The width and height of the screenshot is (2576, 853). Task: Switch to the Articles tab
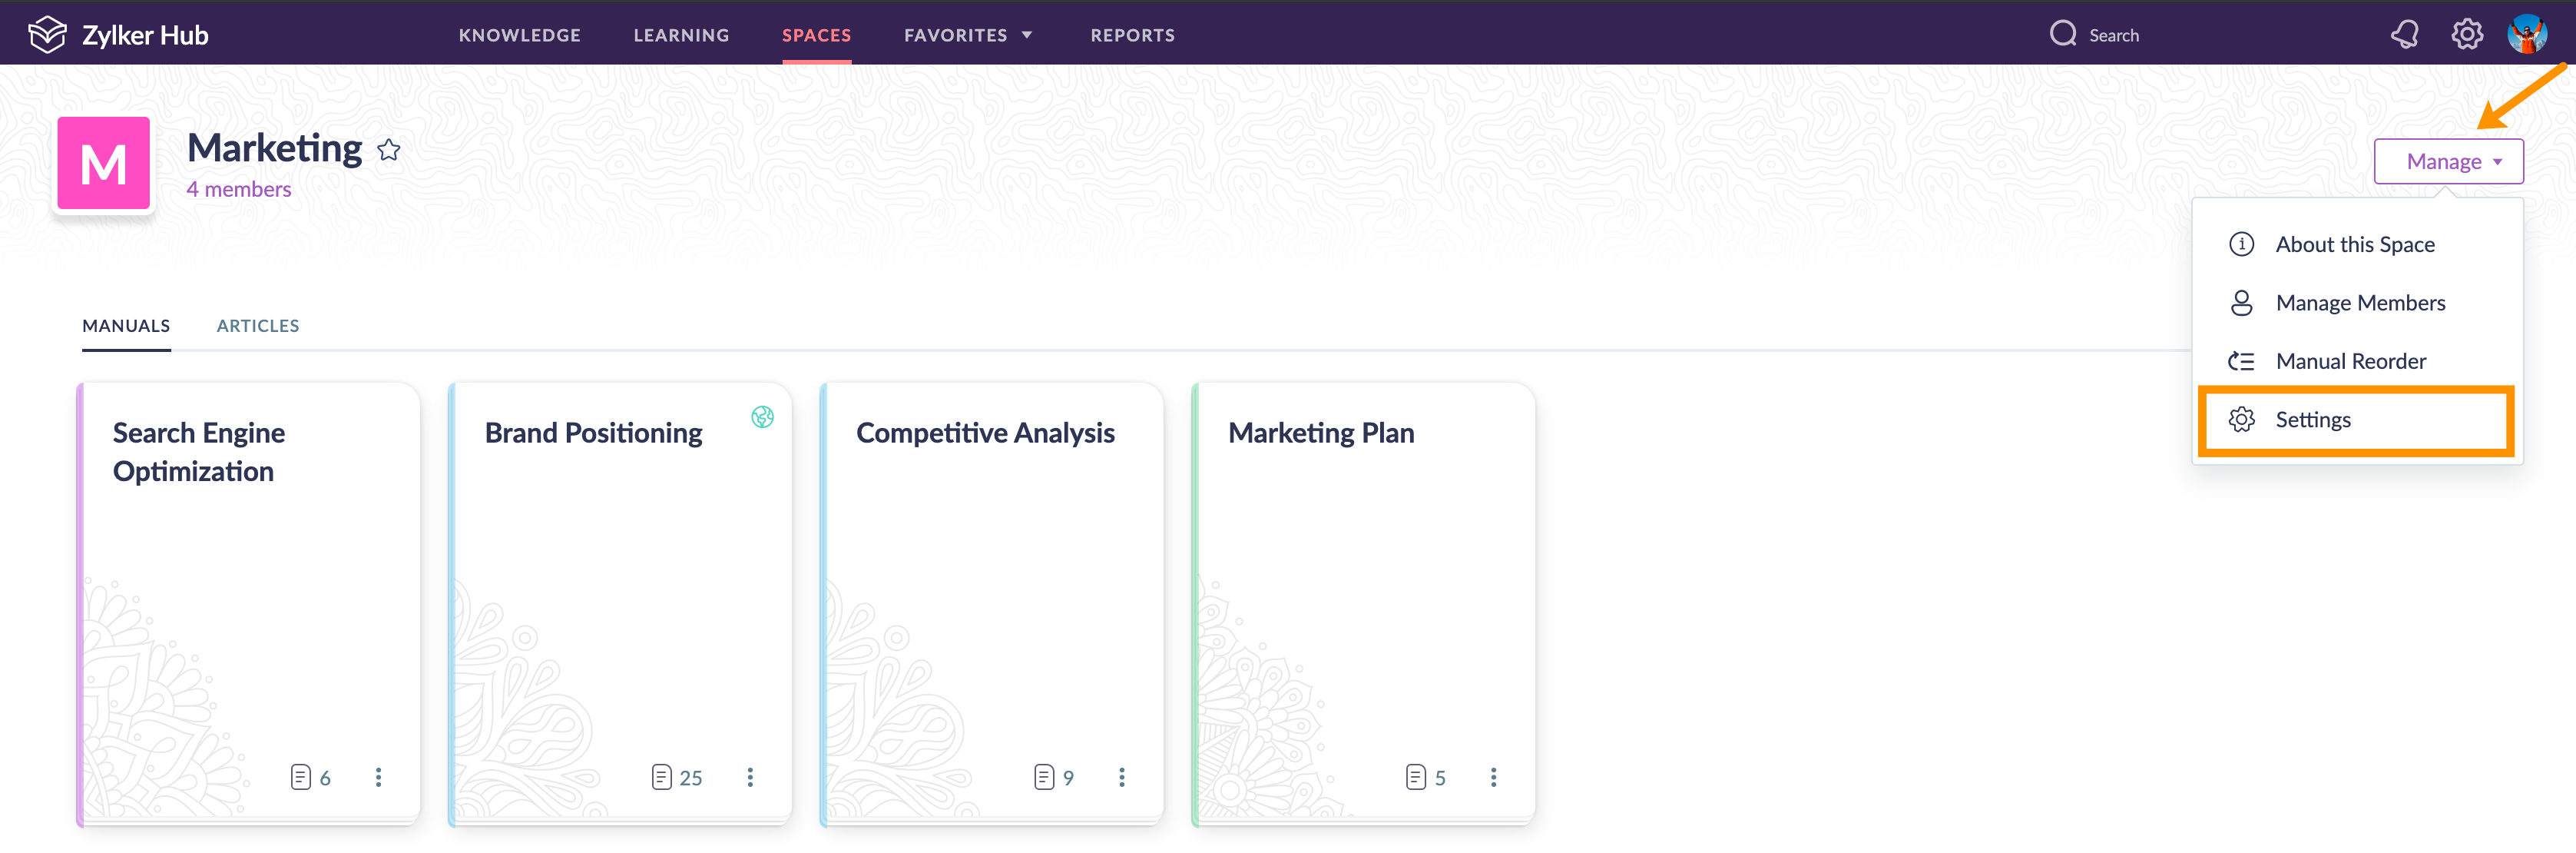point(258,325)
